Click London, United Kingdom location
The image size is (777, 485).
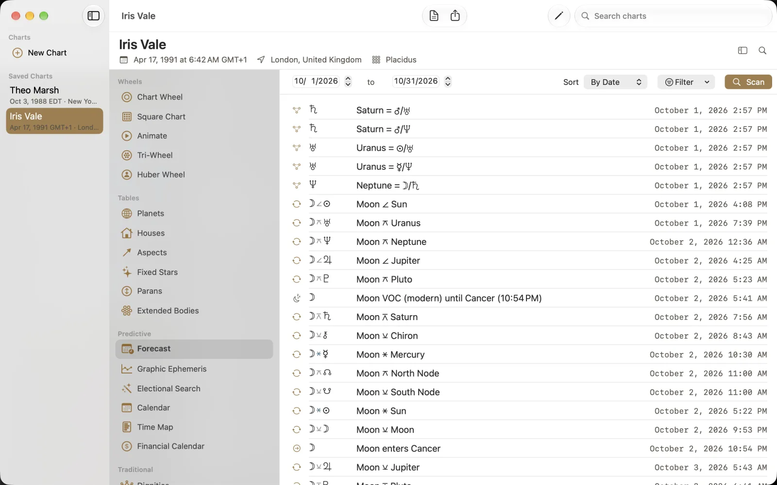316,60
